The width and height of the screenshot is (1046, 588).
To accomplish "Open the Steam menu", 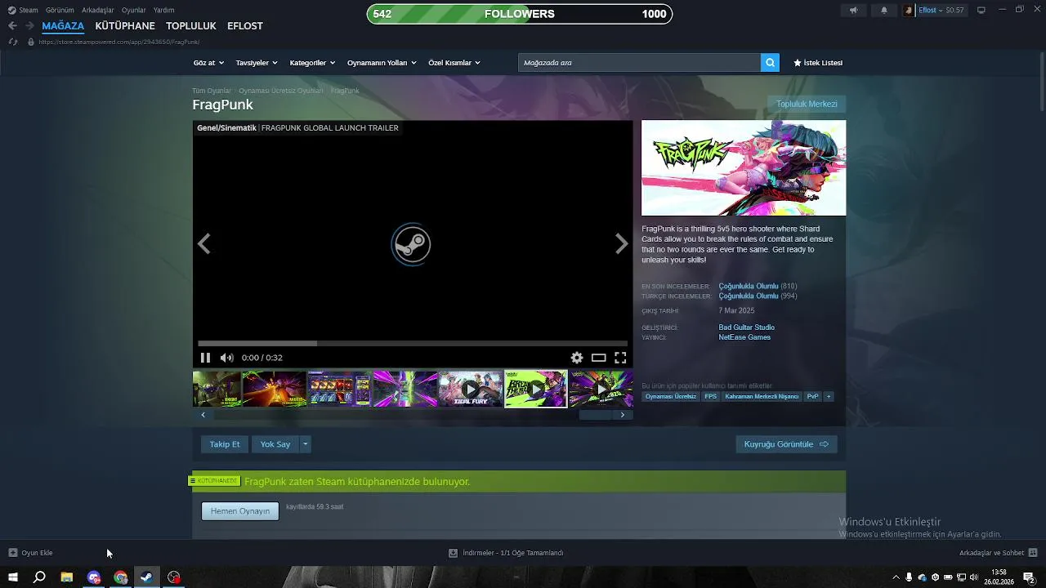I will (x=24, y=11).
